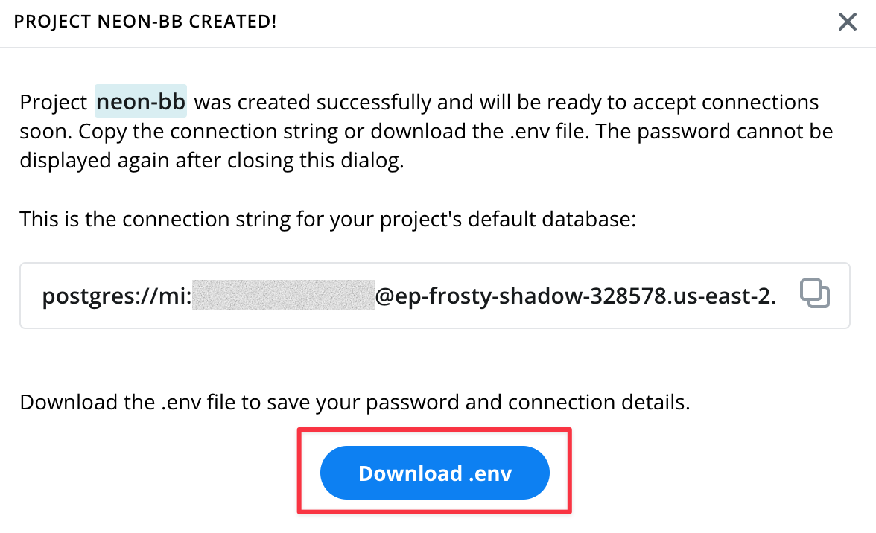The width and height of the screenshot is (876, 533).
Task: Download the .env file
Action: coord(435,473)
